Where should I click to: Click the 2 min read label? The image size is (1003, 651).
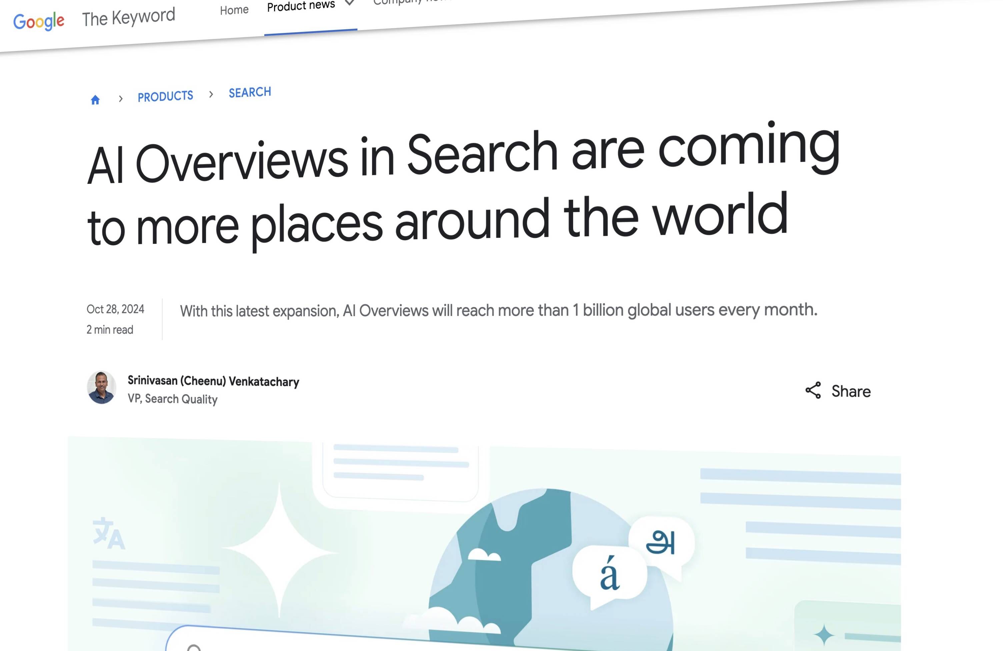110,329
